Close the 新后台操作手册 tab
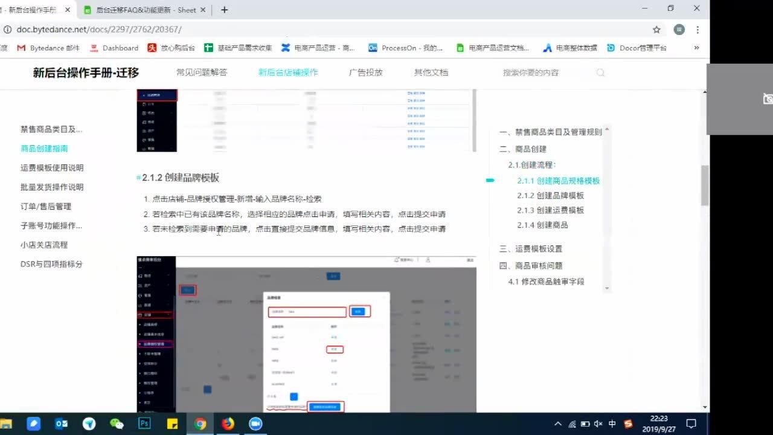 [x=67, y=10]
